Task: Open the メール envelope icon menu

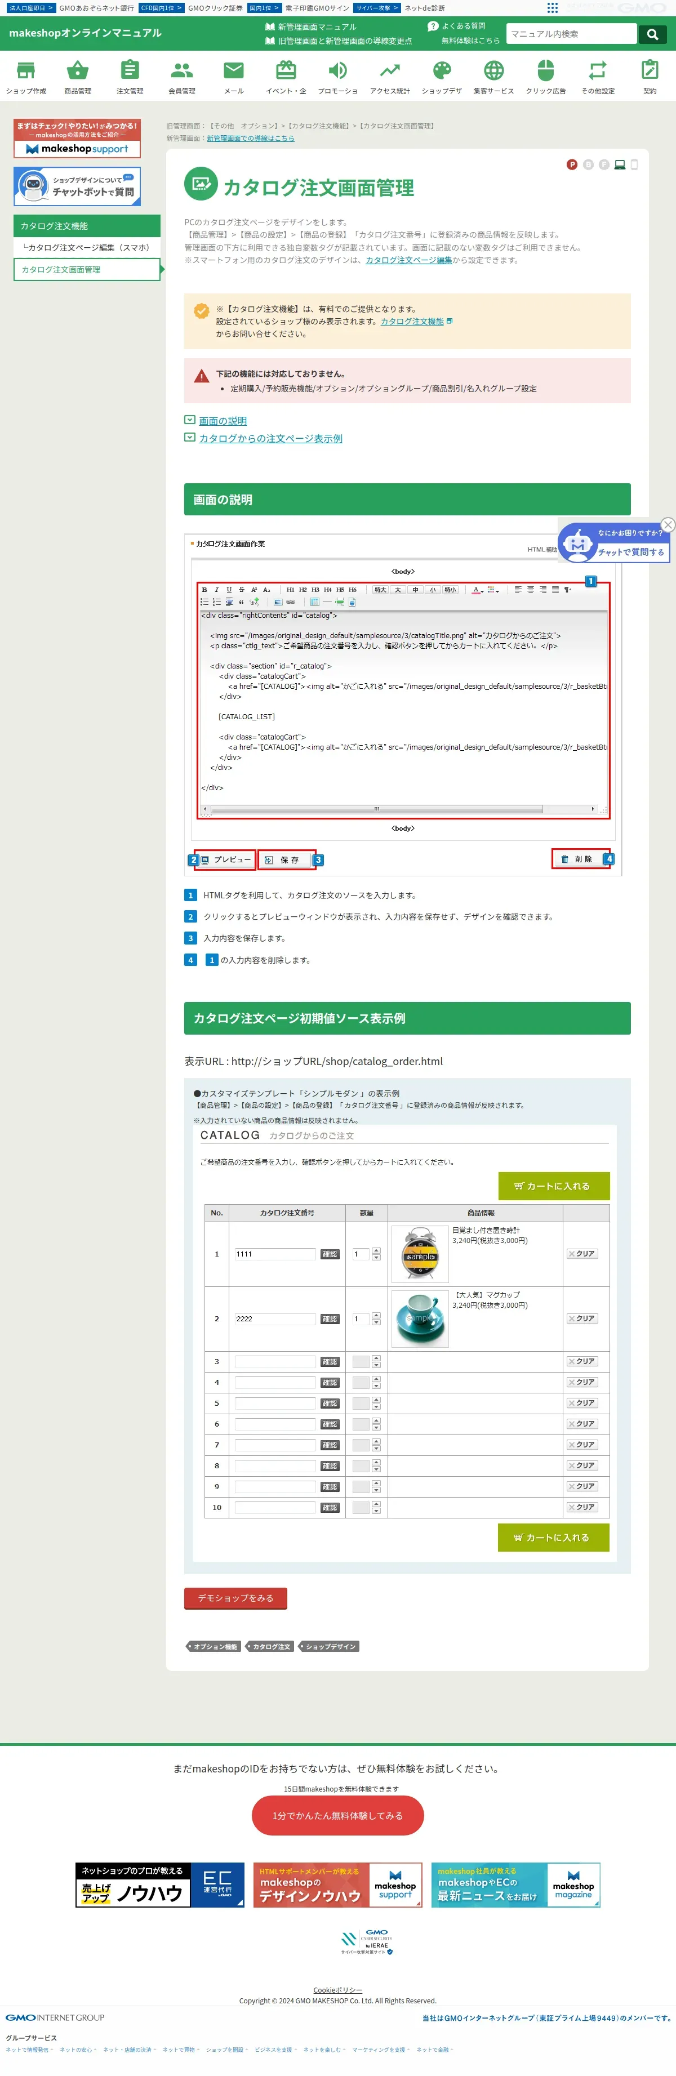Action: tap(234, 77)
